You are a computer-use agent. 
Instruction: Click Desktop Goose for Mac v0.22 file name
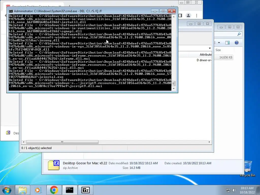(85, 163)
